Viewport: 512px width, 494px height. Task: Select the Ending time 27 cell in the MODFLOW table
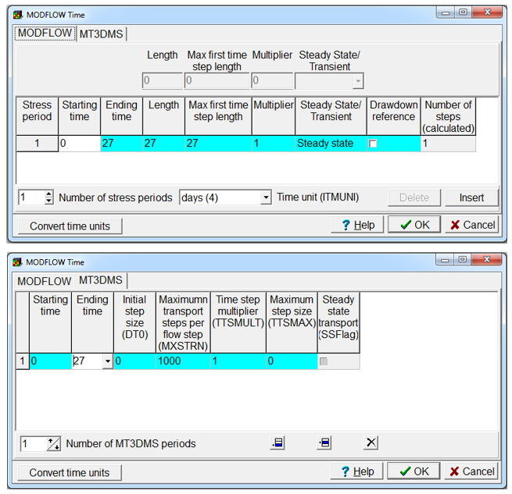121,144
